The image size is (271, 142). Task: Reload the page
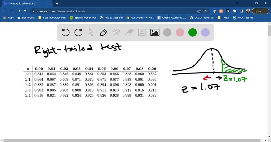coord(18,11)
